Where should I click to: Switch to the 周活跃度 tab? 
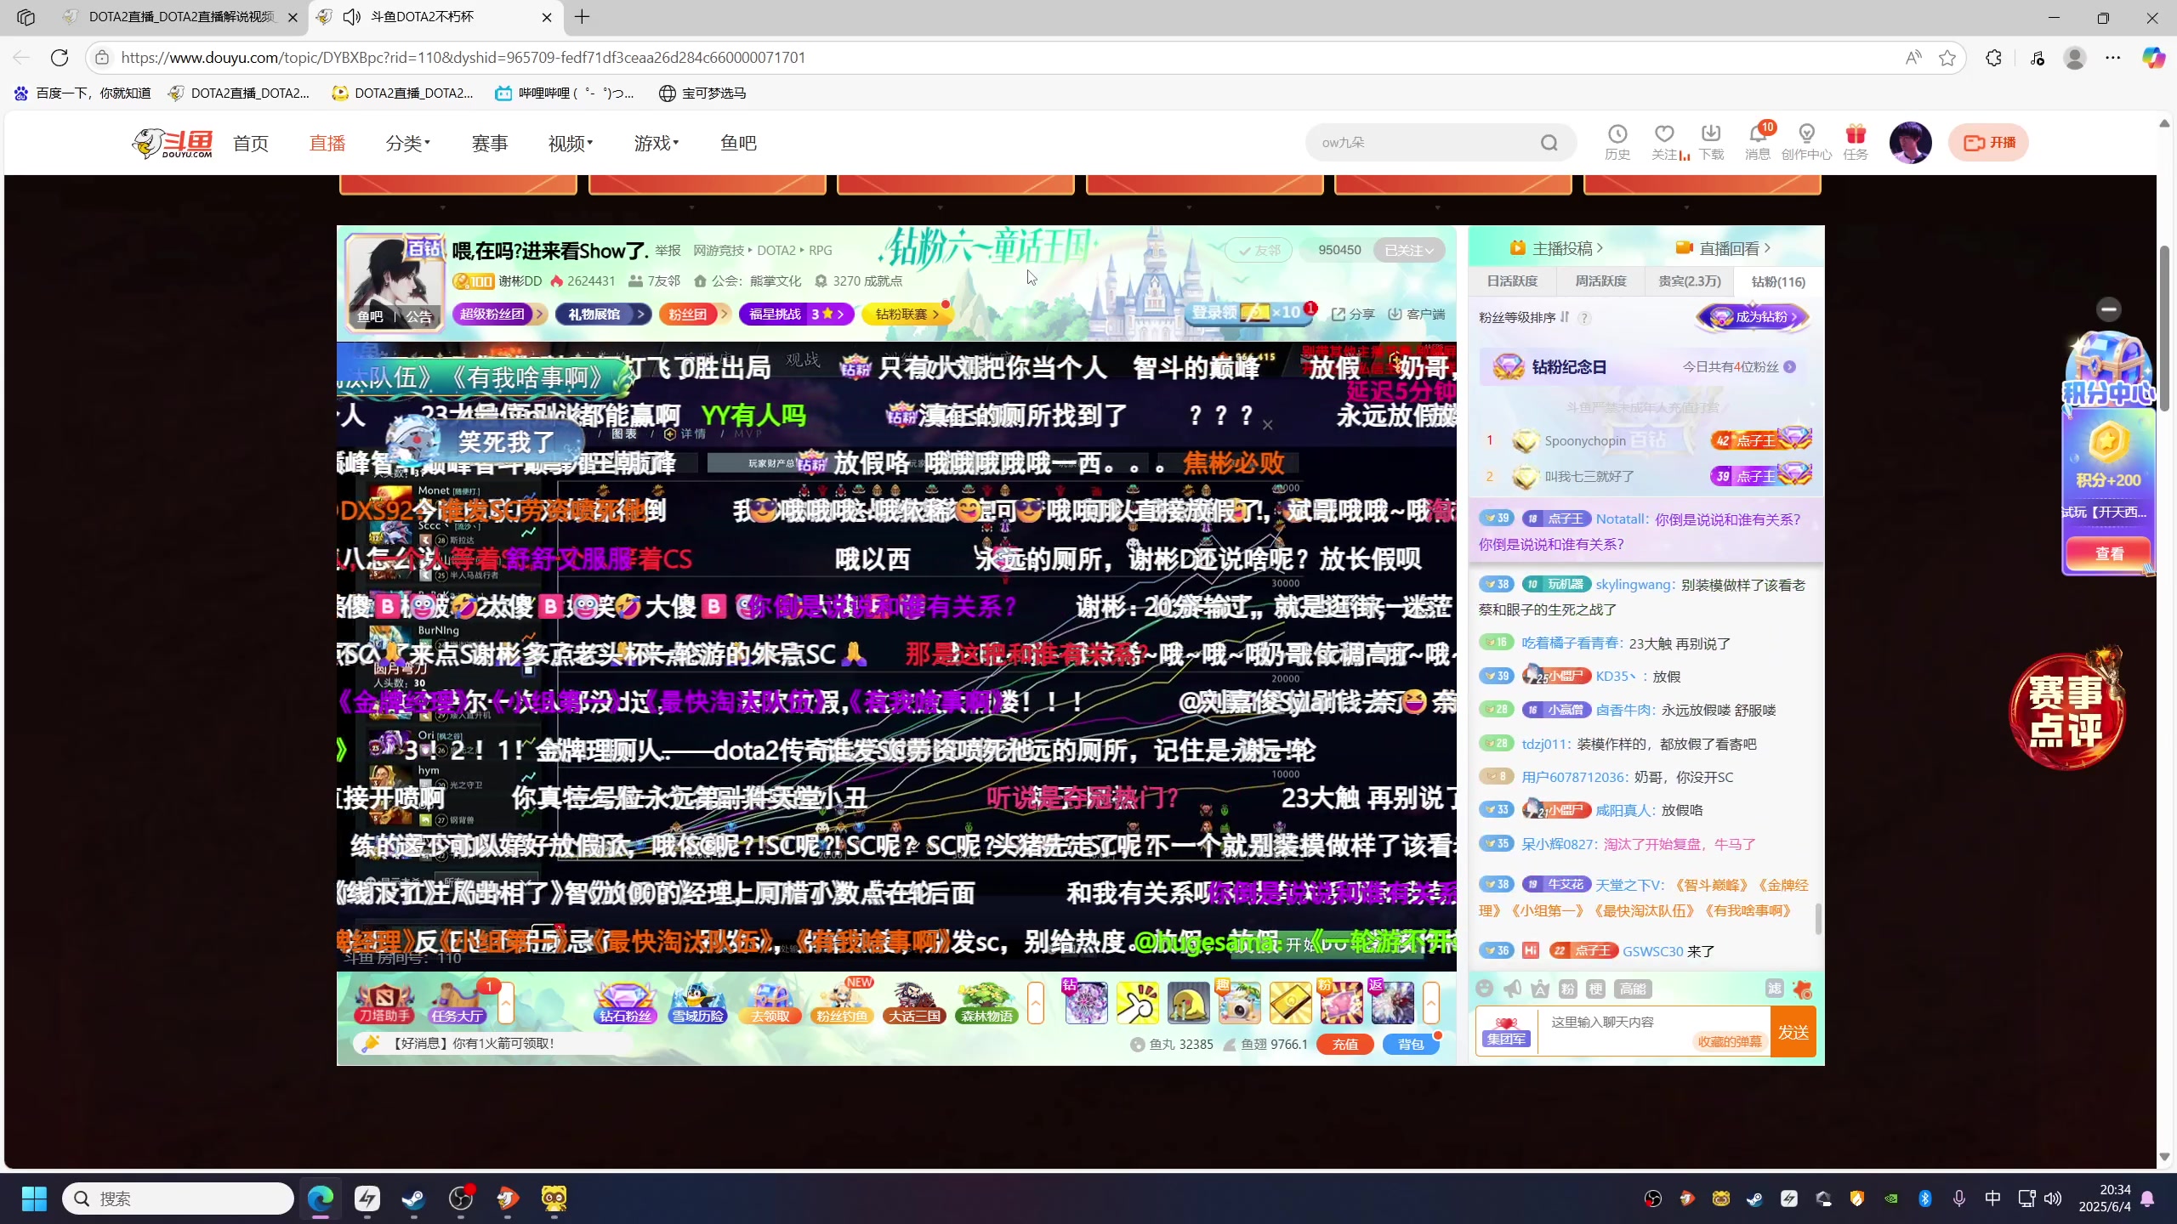click(x=1600, y=281)
